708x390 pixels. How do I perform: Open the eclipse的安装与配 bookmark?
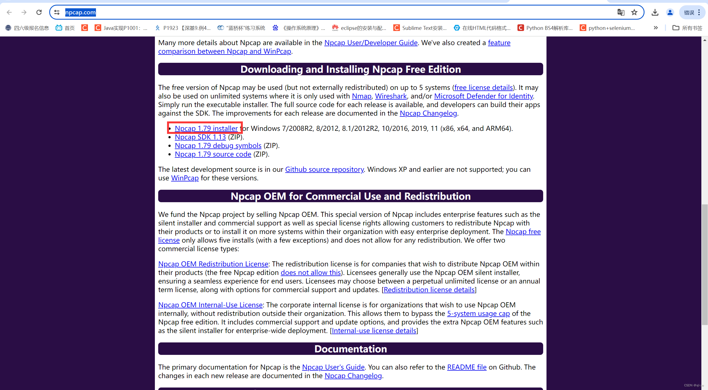(359, 28)
